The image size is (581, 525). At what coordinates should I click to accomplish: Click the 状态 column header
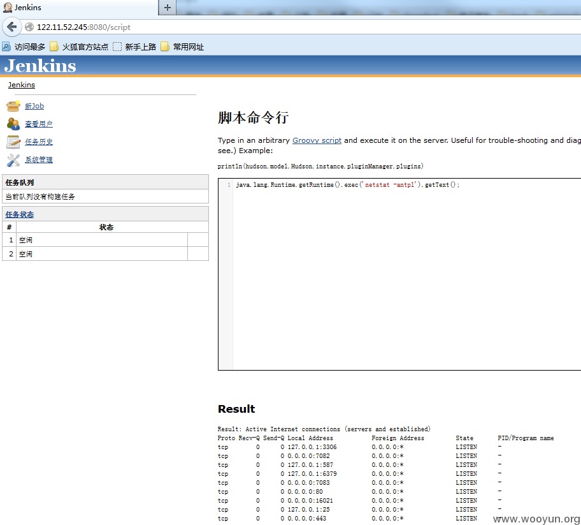pos(106,227)
